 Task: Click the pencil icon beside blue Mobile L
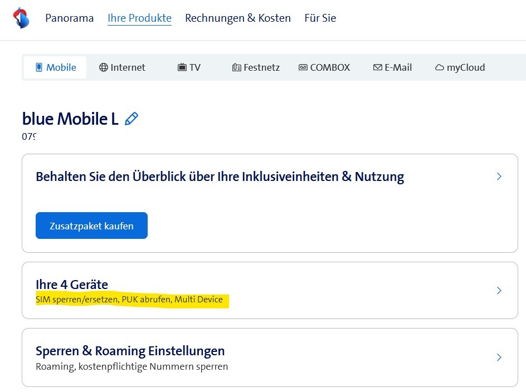[x=131, y=119]
